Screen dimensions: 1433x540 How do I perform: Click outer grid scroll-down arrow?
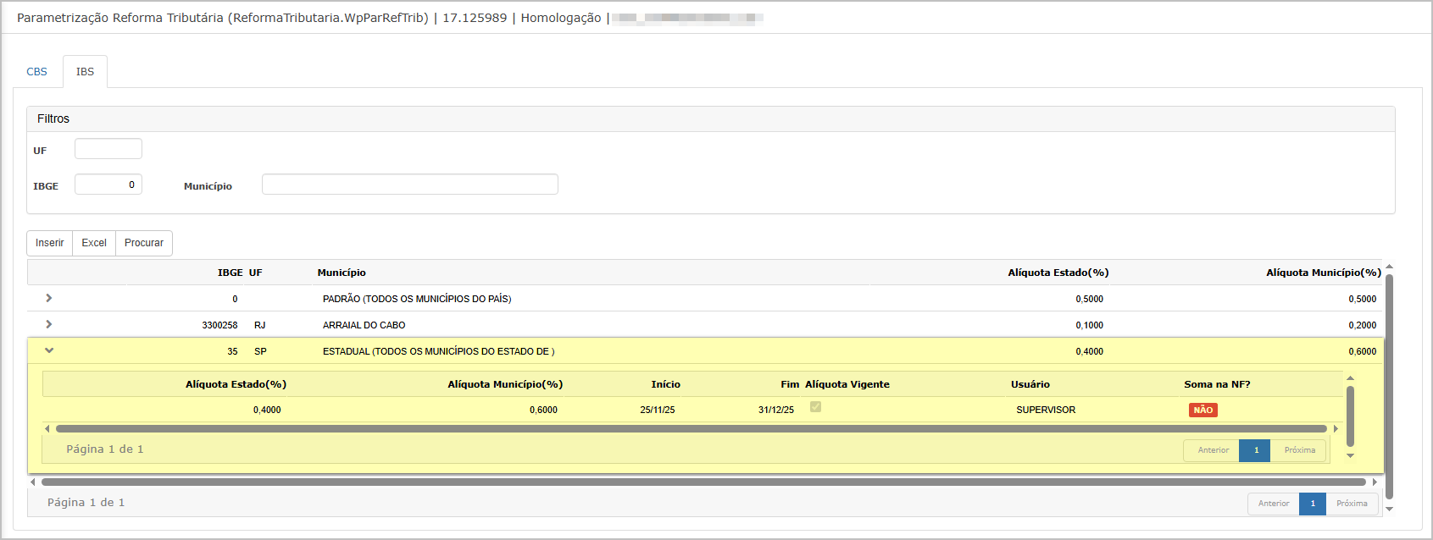tap(1389, 509)
